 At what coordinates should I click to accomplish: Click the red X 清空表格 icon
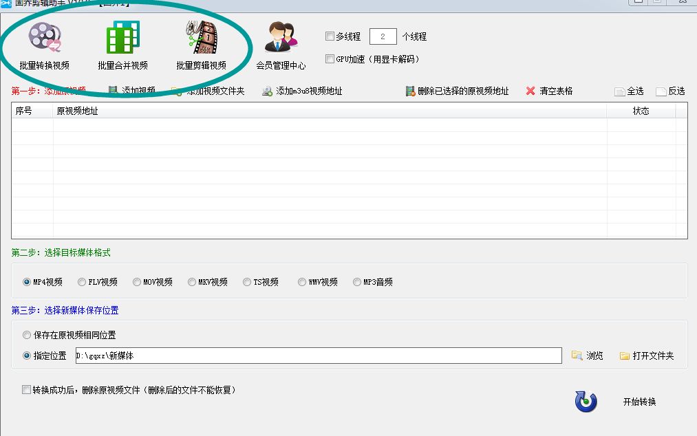[530, 91]
